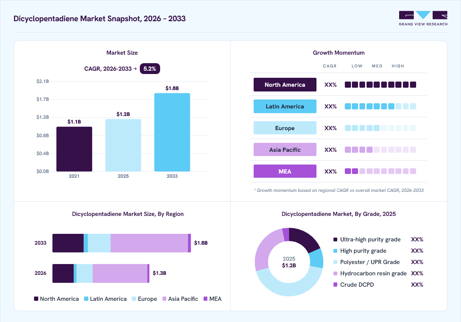Image resolution: width=461 pixels, height=322 pixels.
Task: Click the donut chart center $1.2B value
Action: pyautogui.click(x=289, y=265)
